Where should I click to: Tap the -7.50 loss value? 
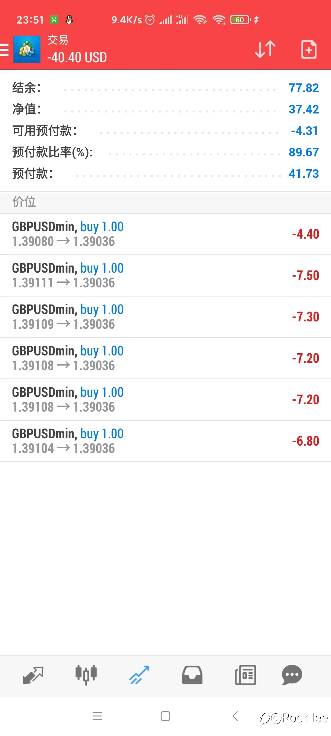point(306,275)
